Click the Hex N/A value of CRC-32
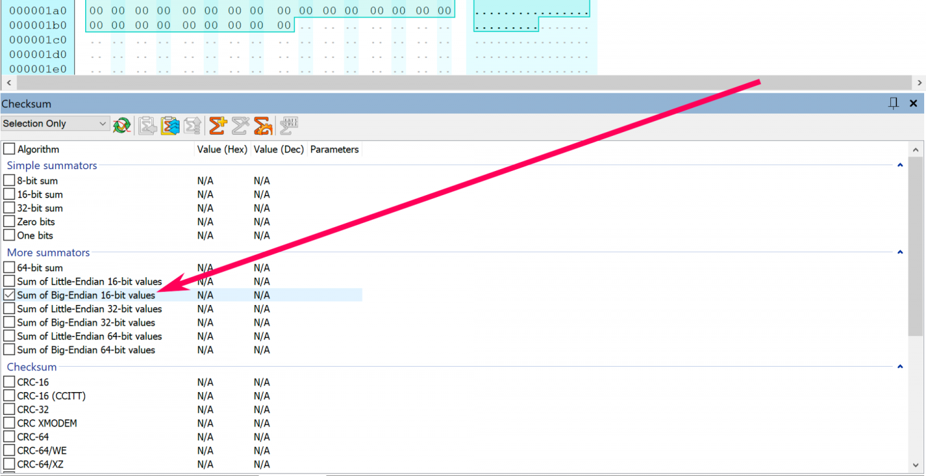The height and width of the screenshot is (476, 926). pos(206,409)
